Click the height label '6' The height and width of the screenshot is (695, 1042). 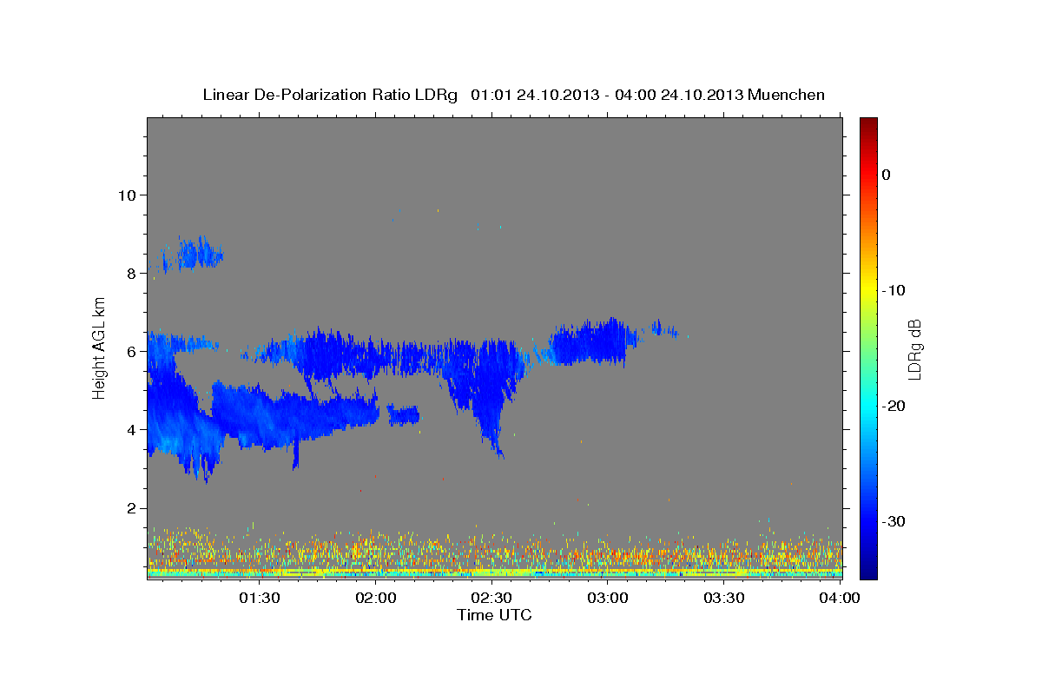coord(132,351)
